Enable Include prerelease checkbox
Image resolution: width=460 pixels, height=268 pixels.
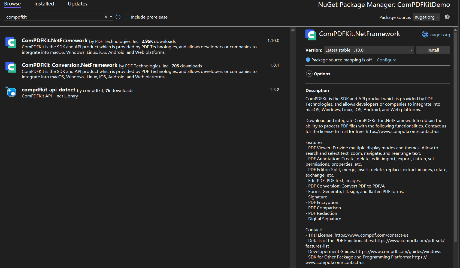point(126,17)
